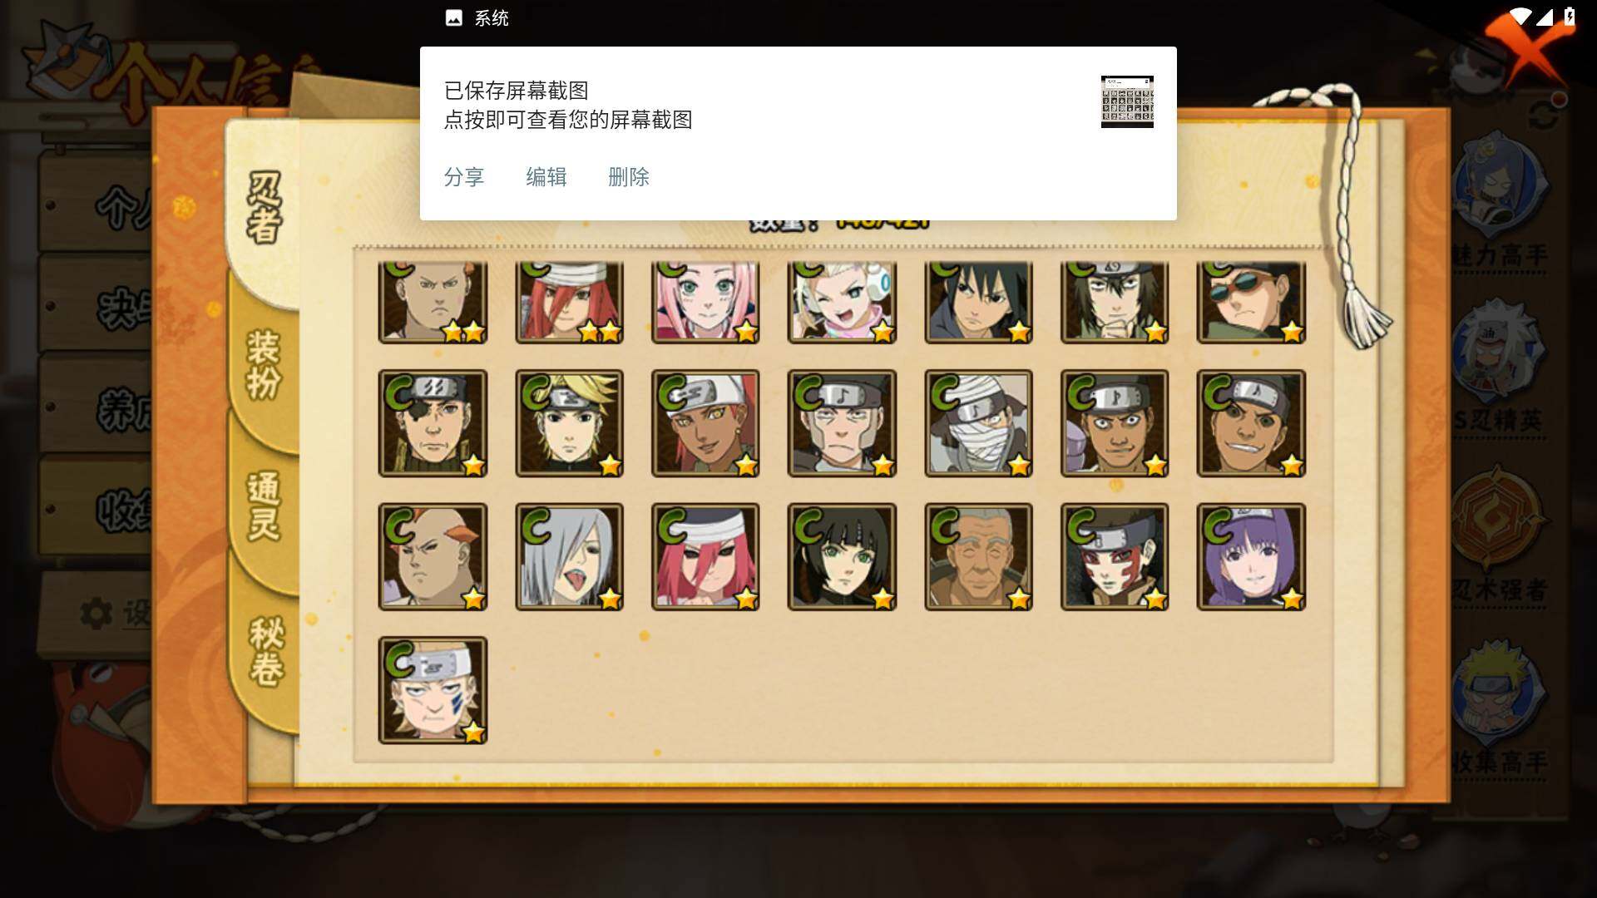Switch to the 忍者 side tab
This screenshot has height=898, width=1597.
pos(264,208)
